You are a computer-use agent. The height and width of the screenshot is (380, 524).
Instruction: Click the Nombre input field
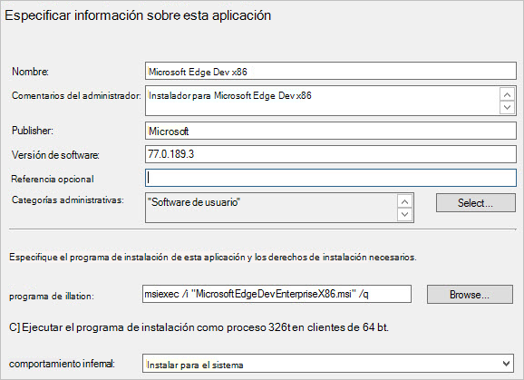pyautogui.click(x=331, y=71)
